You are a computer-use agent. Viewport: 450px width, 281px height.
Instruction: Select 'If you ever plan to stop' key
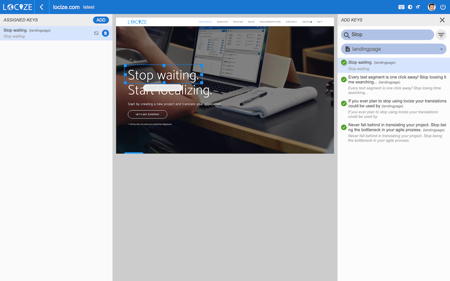(397, 103)
